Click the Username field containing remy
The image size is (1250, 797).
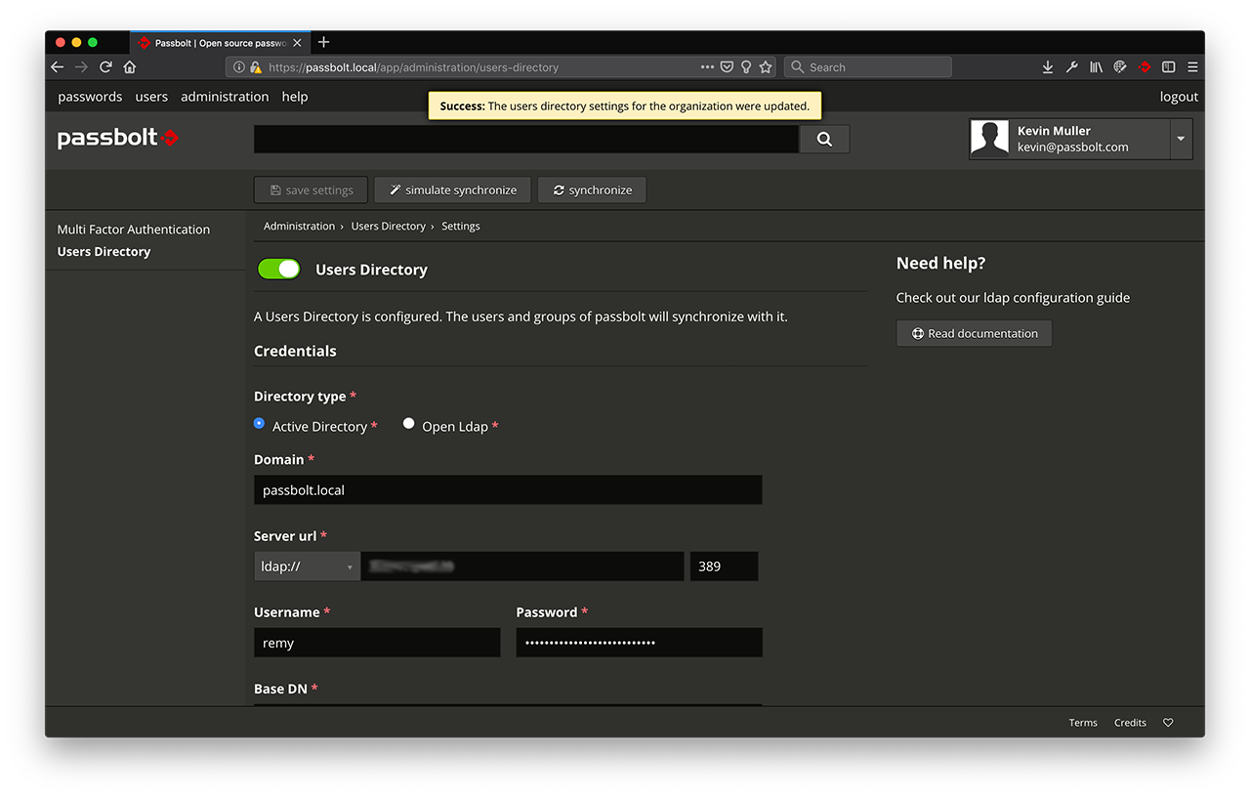(x=377, y=643)
